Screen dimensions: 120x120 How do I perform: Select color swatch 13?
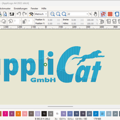pos(44,114)
